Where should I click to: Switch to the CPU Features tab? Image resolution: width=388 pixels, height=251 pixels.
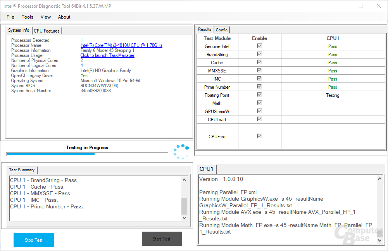coord(47,31)
